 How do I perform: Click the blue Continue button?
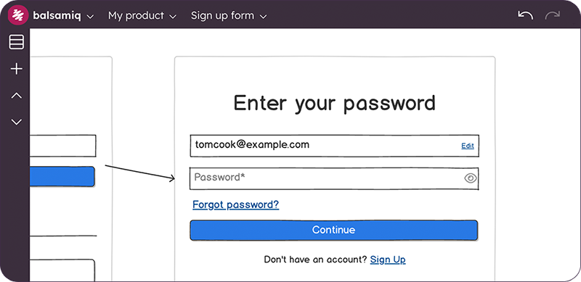pyautogui.click(x=334, y=231)
